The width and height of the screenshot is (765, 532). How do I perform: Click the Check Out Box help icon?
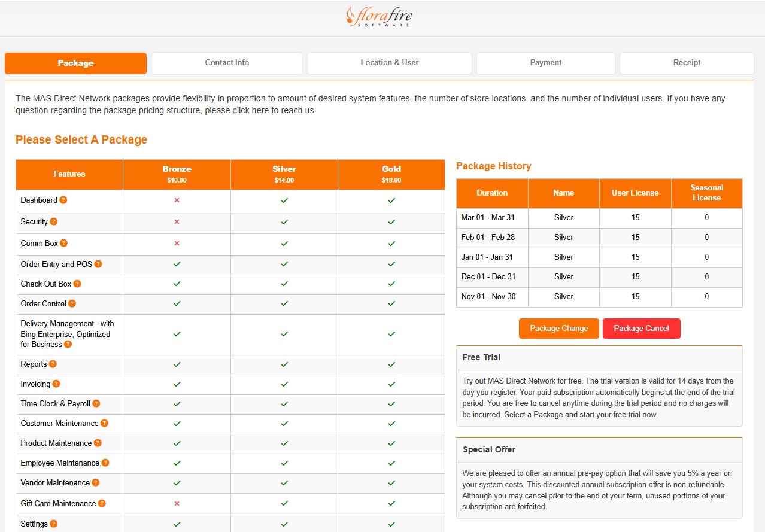click(x=77, y=284)
